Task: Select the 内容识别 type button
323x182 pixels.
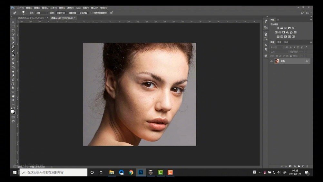Action: (x=61, y=13)
